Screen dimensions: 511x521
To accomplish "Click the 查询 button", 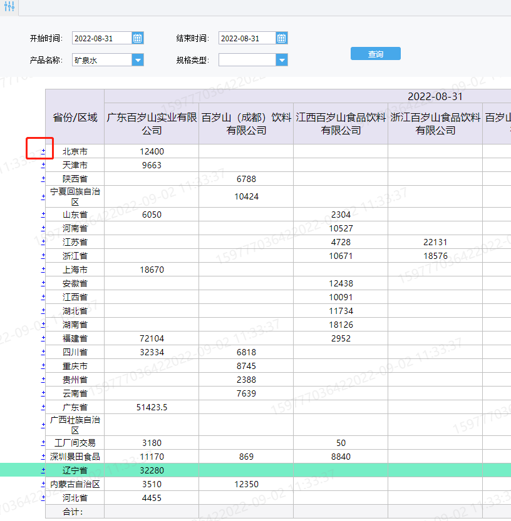I will click(x=376, y=54).
